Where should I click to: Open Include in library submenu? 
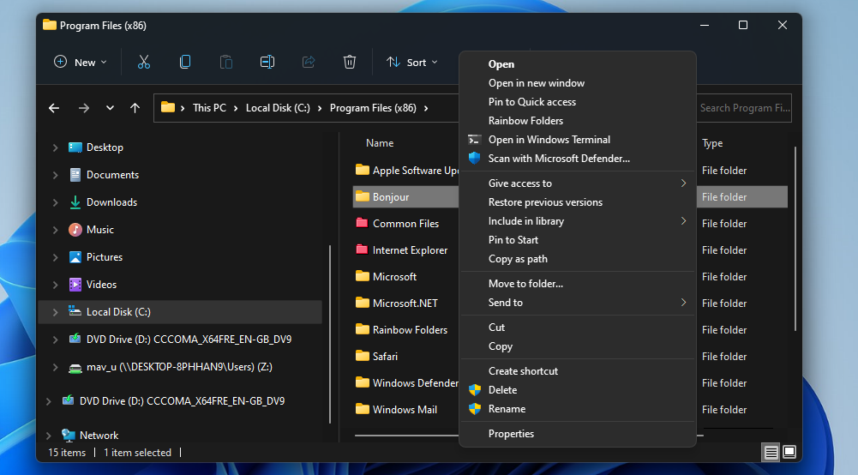[578, 221]
